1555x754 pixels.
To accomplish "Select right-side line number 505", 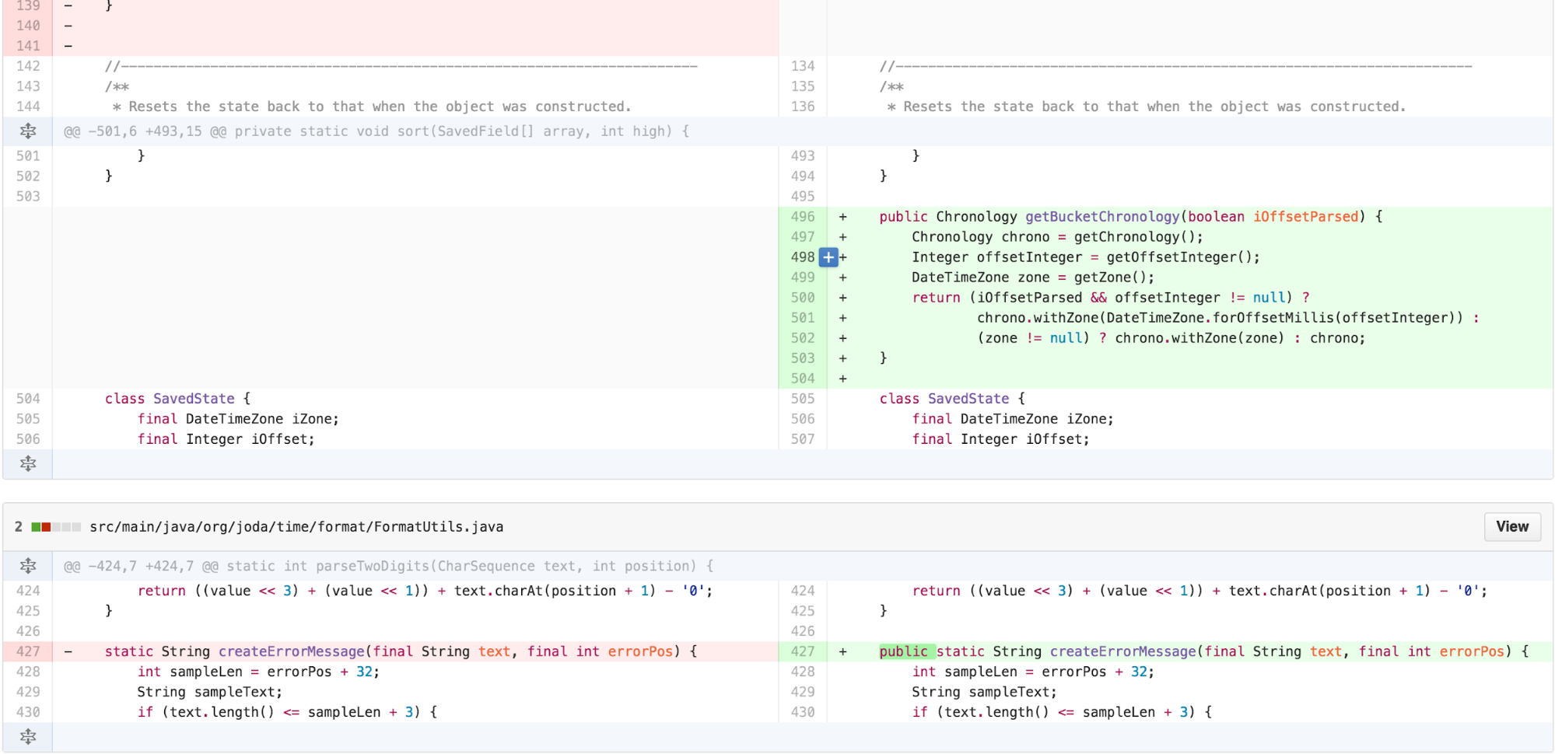I will pos(803,399).
